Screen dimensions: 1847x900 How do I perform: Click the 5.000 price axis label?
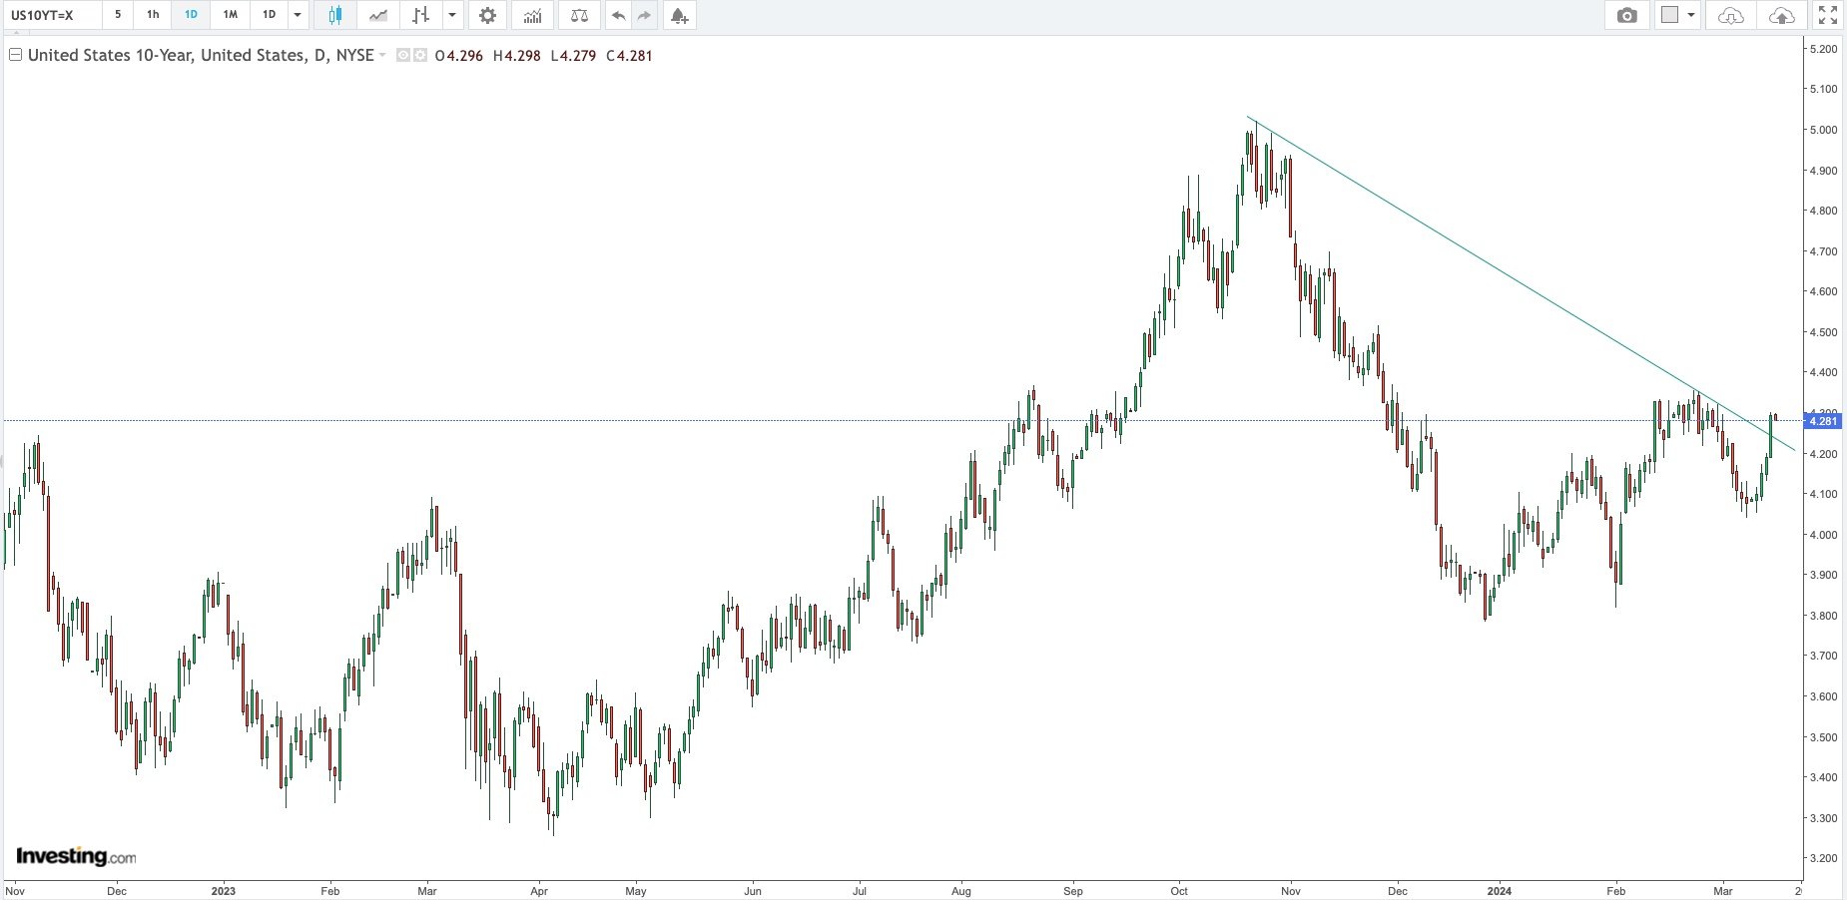[1823, 130]
